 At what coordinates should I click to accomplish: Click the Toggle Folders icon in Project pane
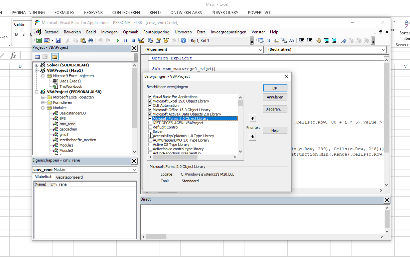[x=54, y=57]
